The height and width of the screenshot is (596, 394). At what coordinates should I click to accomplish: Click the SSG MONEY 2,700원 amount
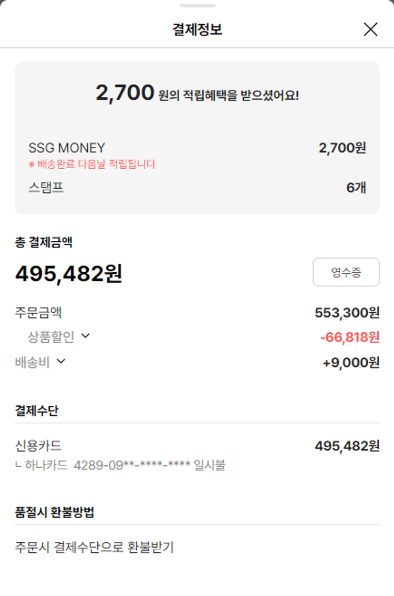coord(342,148)
